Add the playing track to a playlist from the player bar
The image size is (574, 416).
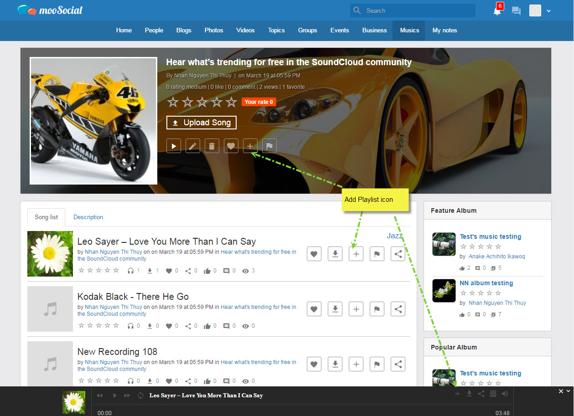(457, 394)
